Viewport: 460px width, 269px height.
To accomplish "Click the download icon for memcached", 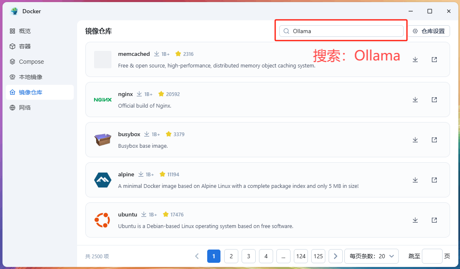I will pyautogui.click(x=415, y=60).
